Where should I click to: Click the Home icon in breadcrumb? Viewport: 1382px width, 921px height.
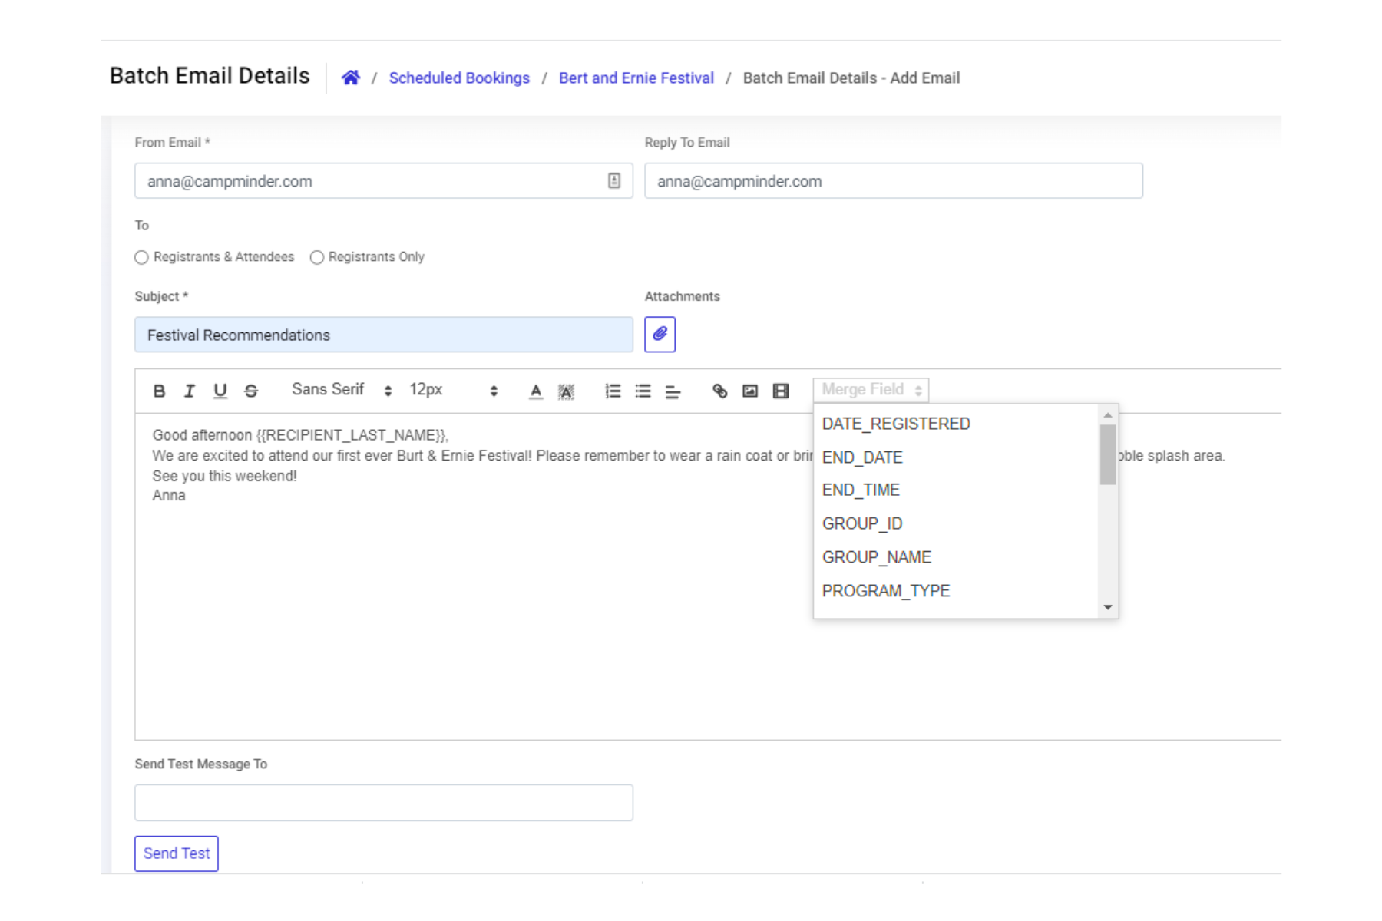[x=350, y=78]
